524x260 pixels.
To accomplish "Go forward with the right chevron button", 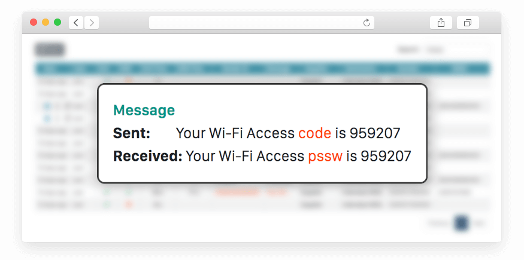I will (x=92, y=23).
